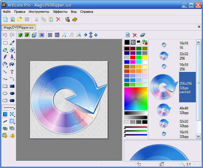Screen dimensions: 203x168
Task: Click the open folder icon
Action: [x=20, y=19]
